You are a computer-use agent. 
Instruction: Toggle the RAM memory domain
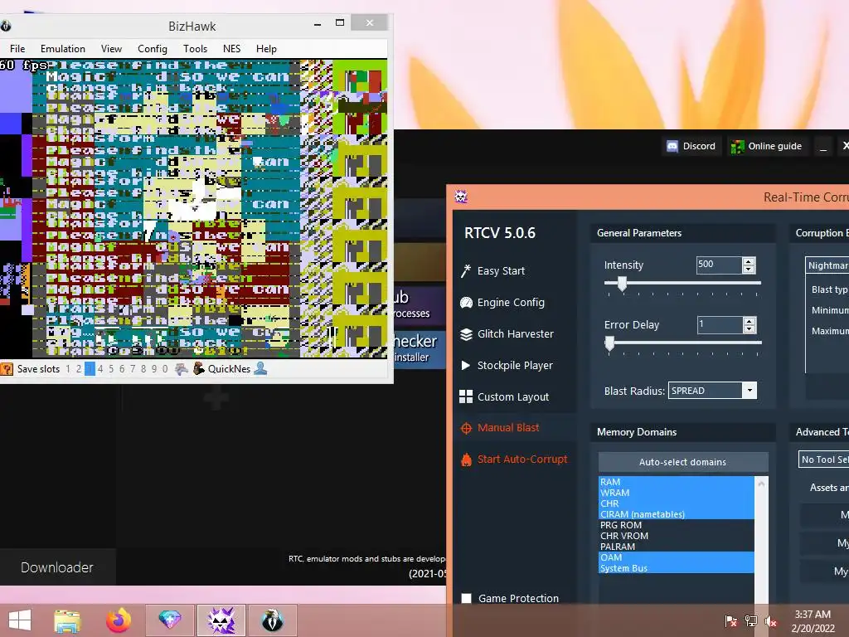[x=677, y=482]
